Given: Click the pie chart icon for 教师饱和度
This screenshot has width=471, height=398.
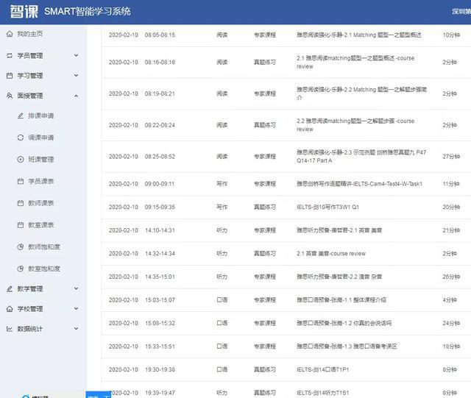Looking at the screenshot, I should pyautogui.click(x=21, y=246).
